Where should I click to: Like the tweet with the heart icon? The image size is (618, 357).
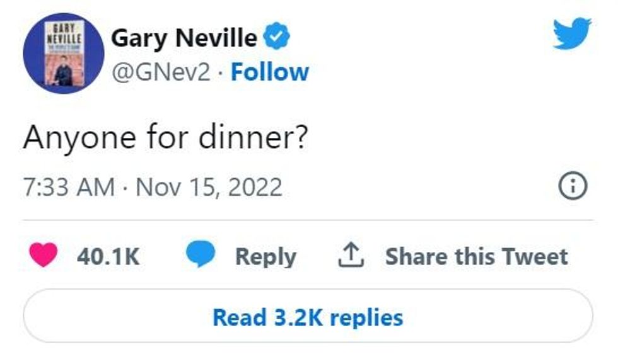click(x=44, y=256)
